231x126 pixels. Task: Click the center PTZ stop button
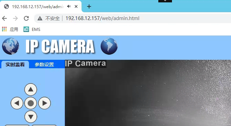pyautogui.click(x=31, y=103)
